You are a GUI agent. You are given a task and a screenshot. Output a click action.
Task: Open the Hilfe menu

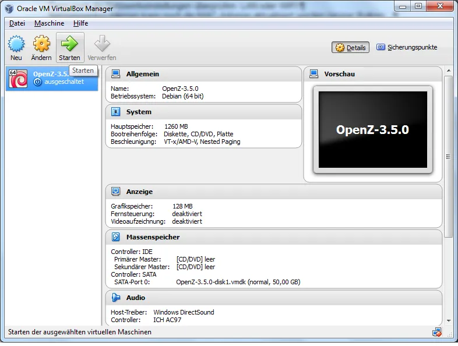point(80,23)
